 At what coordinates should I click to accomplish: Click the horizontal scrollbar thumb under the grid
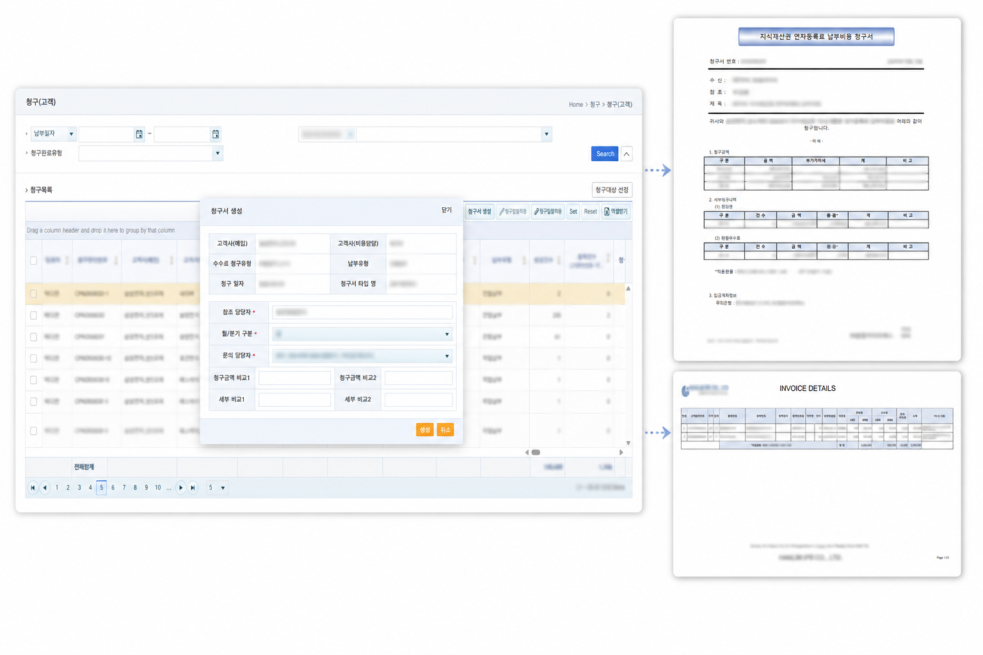pos(536,452)
